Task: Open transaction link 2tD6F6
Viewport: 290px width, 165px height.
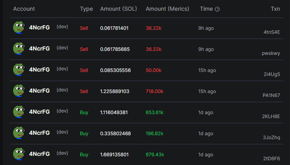Action: [x=272, y=159]
